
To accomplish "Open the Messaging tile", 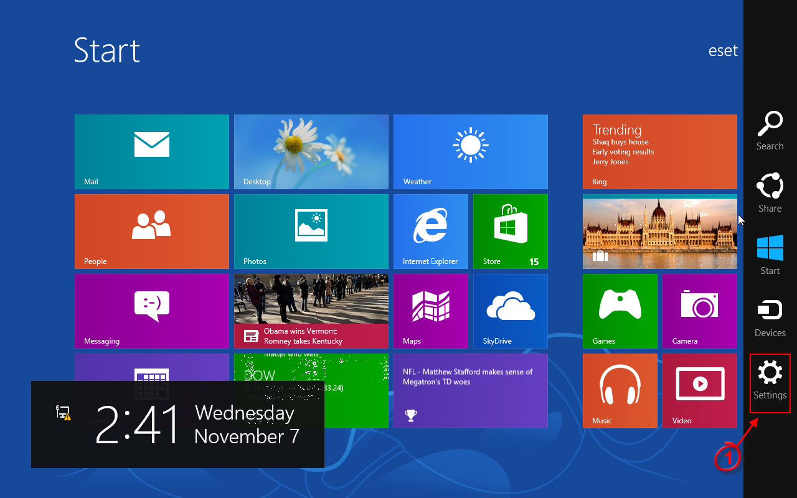I will (x=152, y=311).
